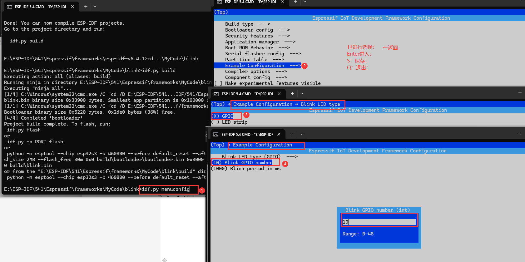
Task: Open the Partition Table submenu
Action: coord(255,60)
